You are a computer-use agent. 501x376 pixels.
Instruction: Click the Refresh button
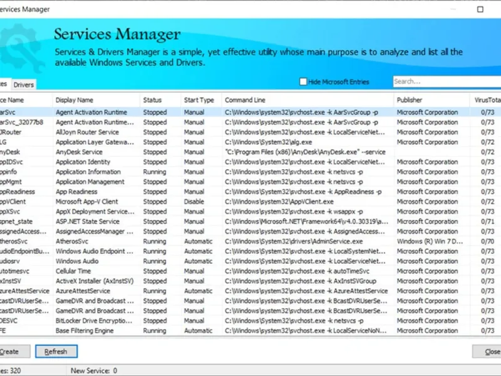pyautogui.click(x=56, y=352)
